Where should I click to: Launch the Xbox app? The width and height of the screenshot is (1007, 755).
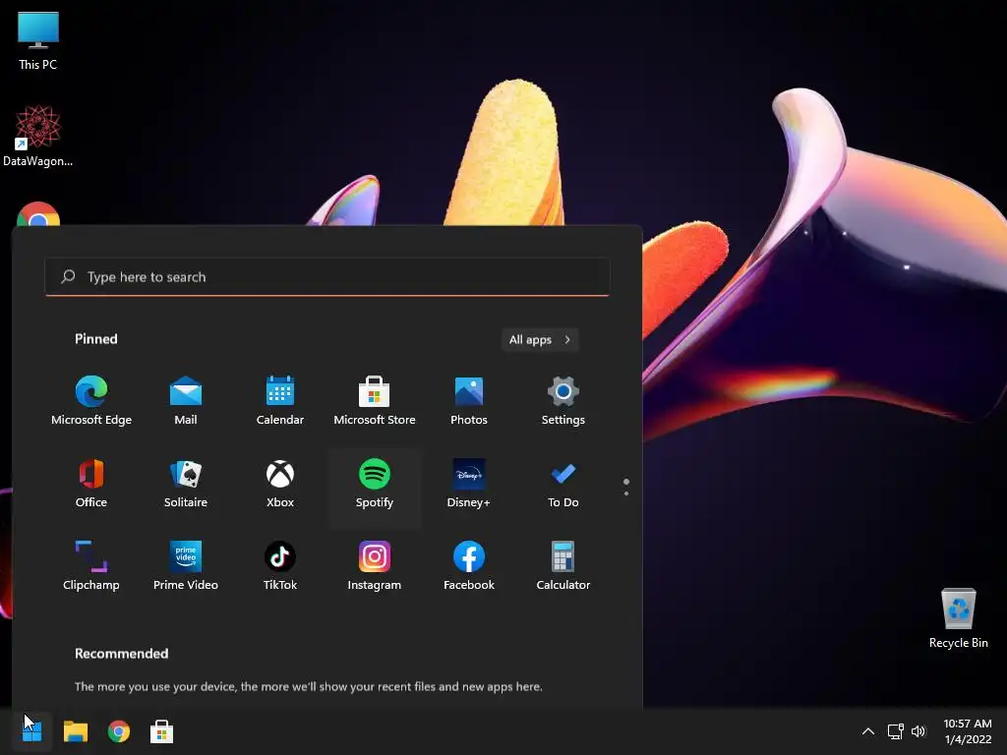point(280,484)
